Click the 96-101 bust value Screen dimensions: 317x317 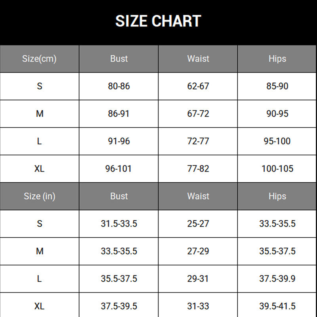pyautogui.click(x=118, y=169)
